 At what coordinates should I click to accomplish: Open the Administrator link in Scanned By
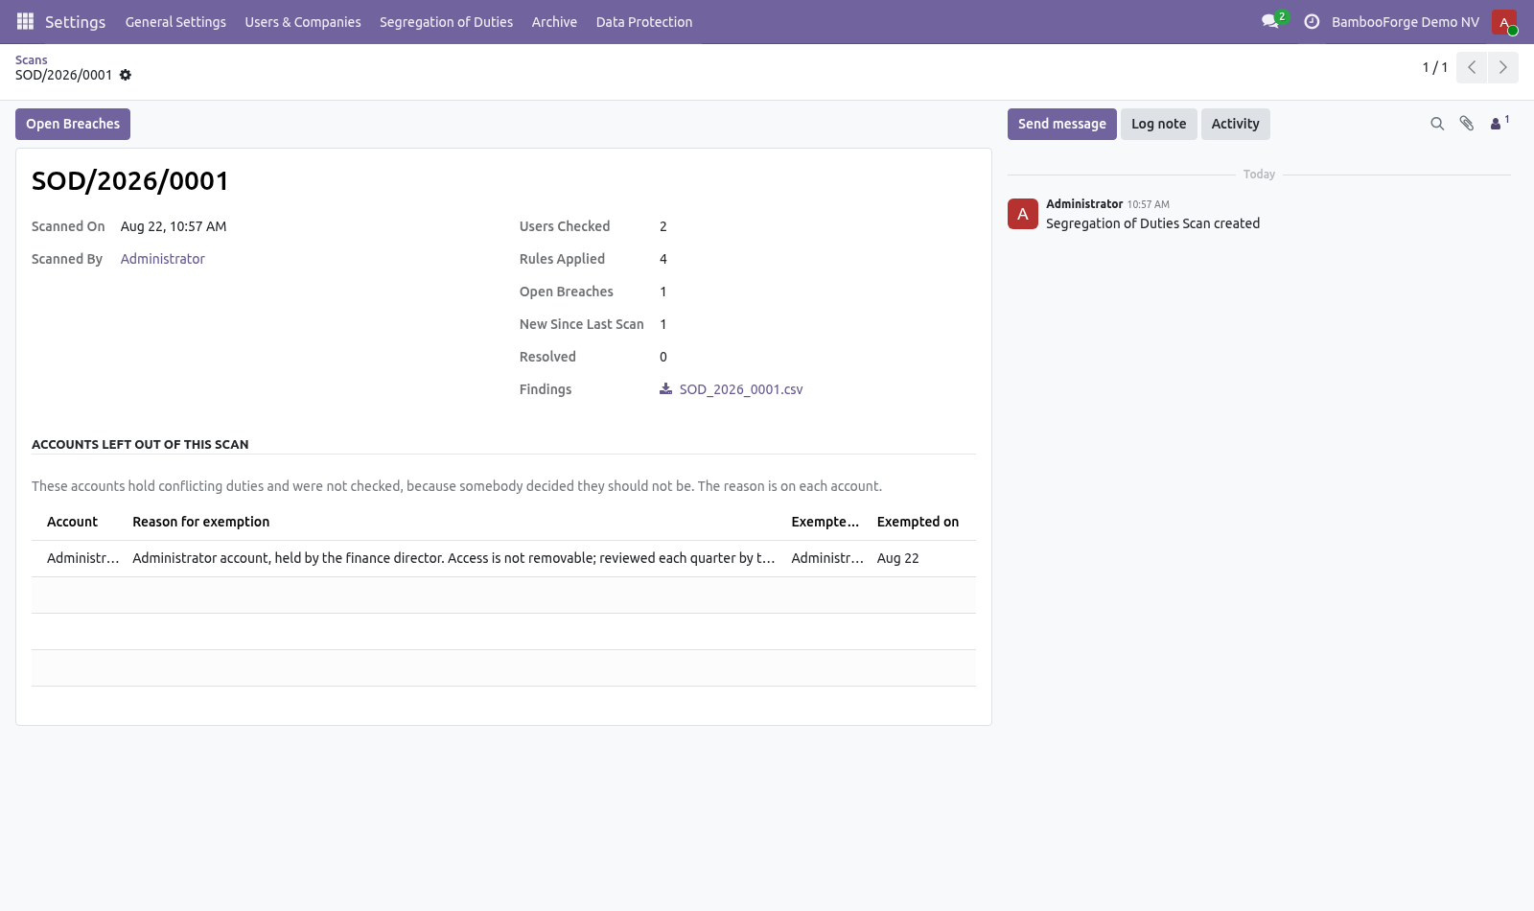tap(163, 259)
